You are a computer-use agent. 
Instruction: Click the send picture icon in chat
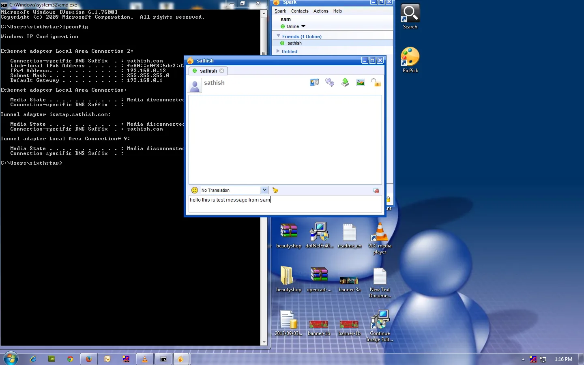tap(361, 83)
